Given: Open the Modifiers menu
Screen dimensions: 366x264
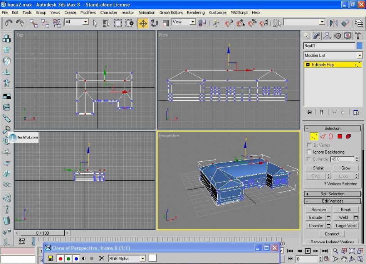Looking at the screenshot, I should pos(88,12).
